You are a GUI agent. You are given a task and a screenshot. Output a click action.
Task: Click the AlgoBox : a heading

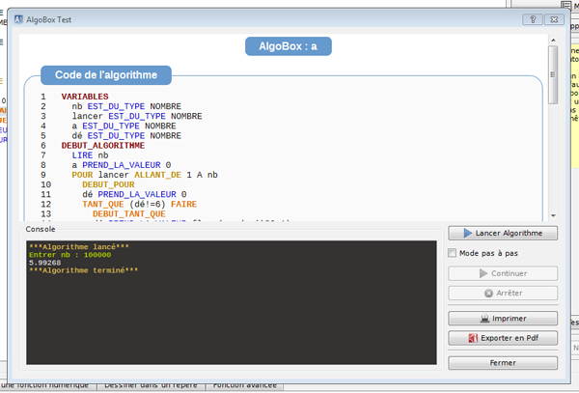(289, 46)
